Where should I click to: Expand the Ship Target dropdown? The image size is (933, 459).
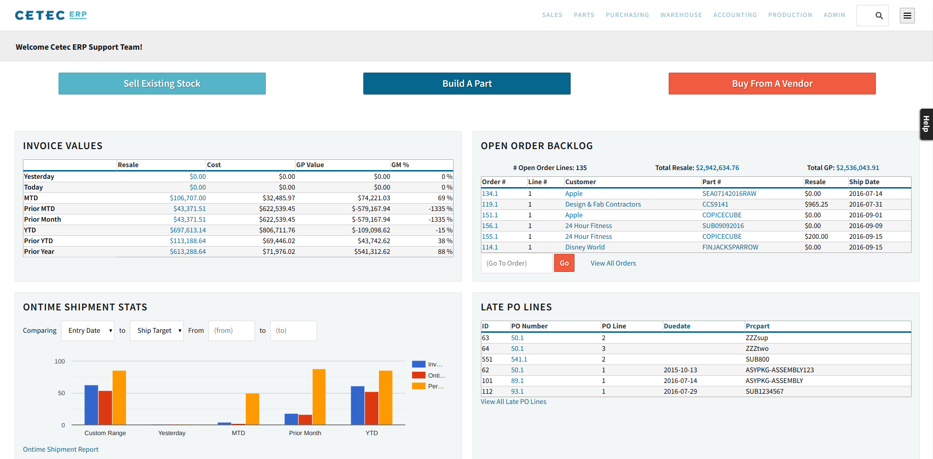[157, 330]
